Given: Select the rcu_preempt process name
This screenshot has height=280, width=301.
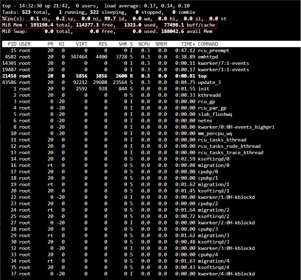Looking at the screenshot, I should 214,50.
